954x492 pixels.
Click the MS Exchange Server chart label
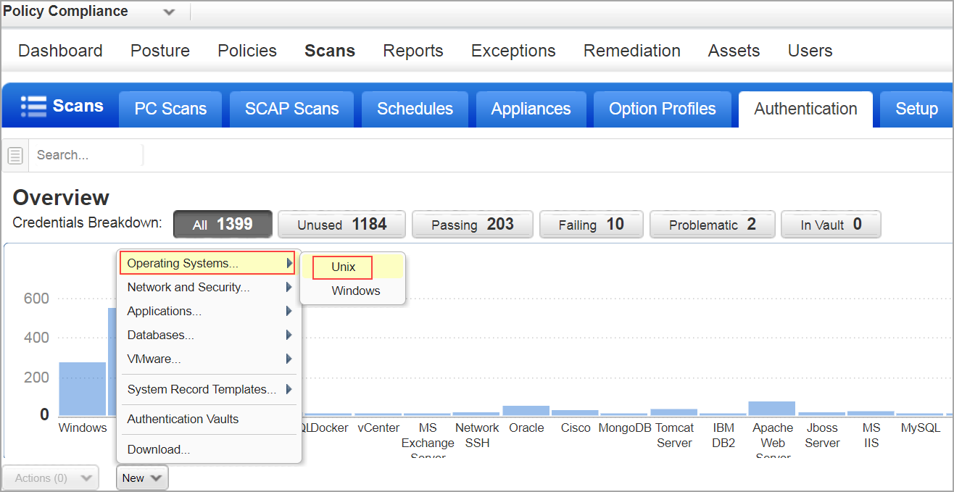point(428,441)
